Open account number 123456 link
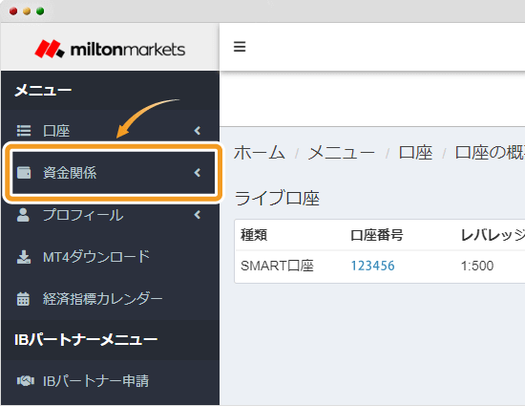The image size is (525, 406). [x=372, y=266]
